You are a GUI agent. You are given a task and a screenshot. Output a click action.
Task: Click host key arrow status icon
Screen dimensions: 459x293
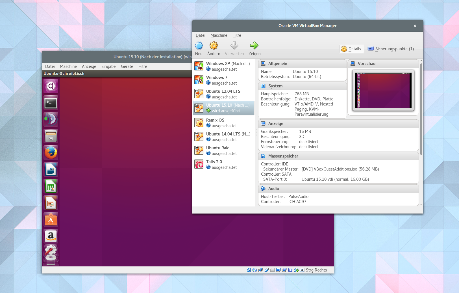tap(302, 270)
